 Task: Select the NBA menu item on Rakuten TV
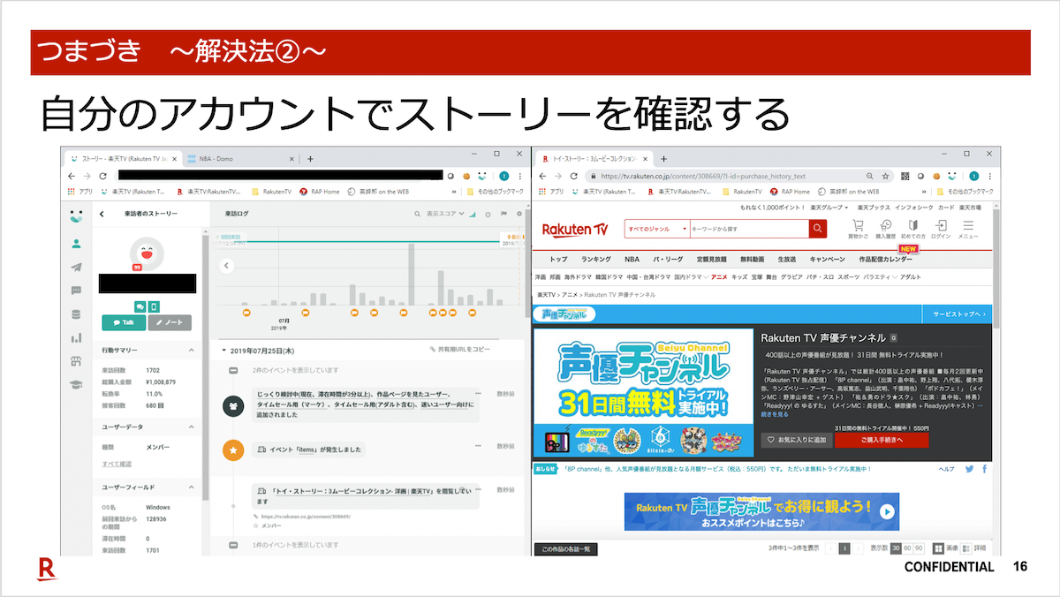(632, 259)
